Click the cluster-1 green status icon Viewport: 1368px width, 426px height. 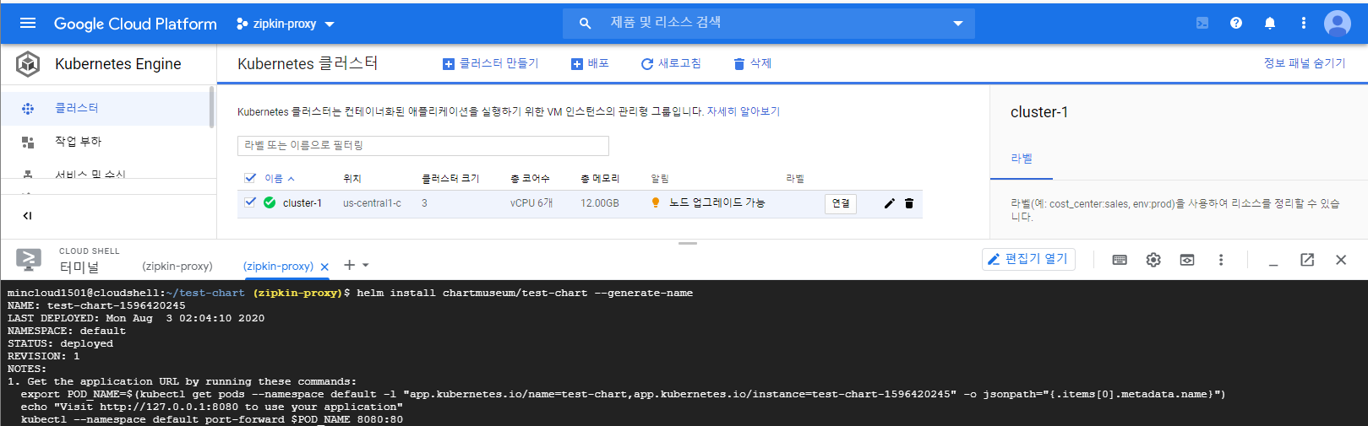point(270,202)
